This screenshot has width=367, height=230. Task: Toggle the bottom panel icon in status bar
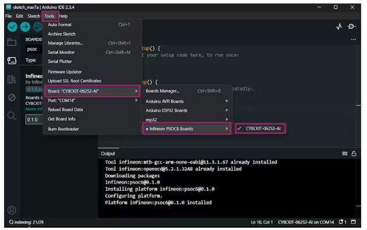coord(354,222)
